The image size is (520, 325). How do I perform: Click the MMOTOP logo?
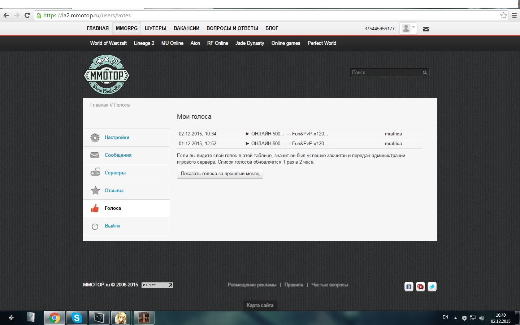[107, 75]
